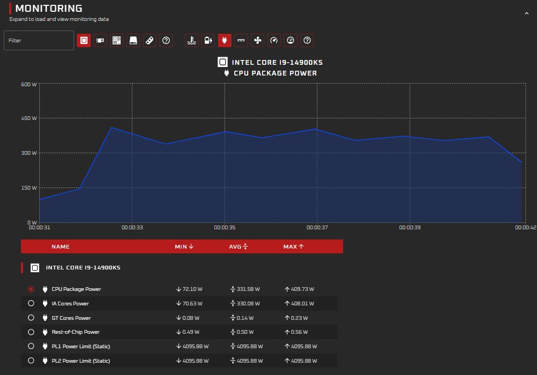The height and width of the screenshot is (375, 537).
Task: Click the 0.14 W average value
Action: point(245,318)
